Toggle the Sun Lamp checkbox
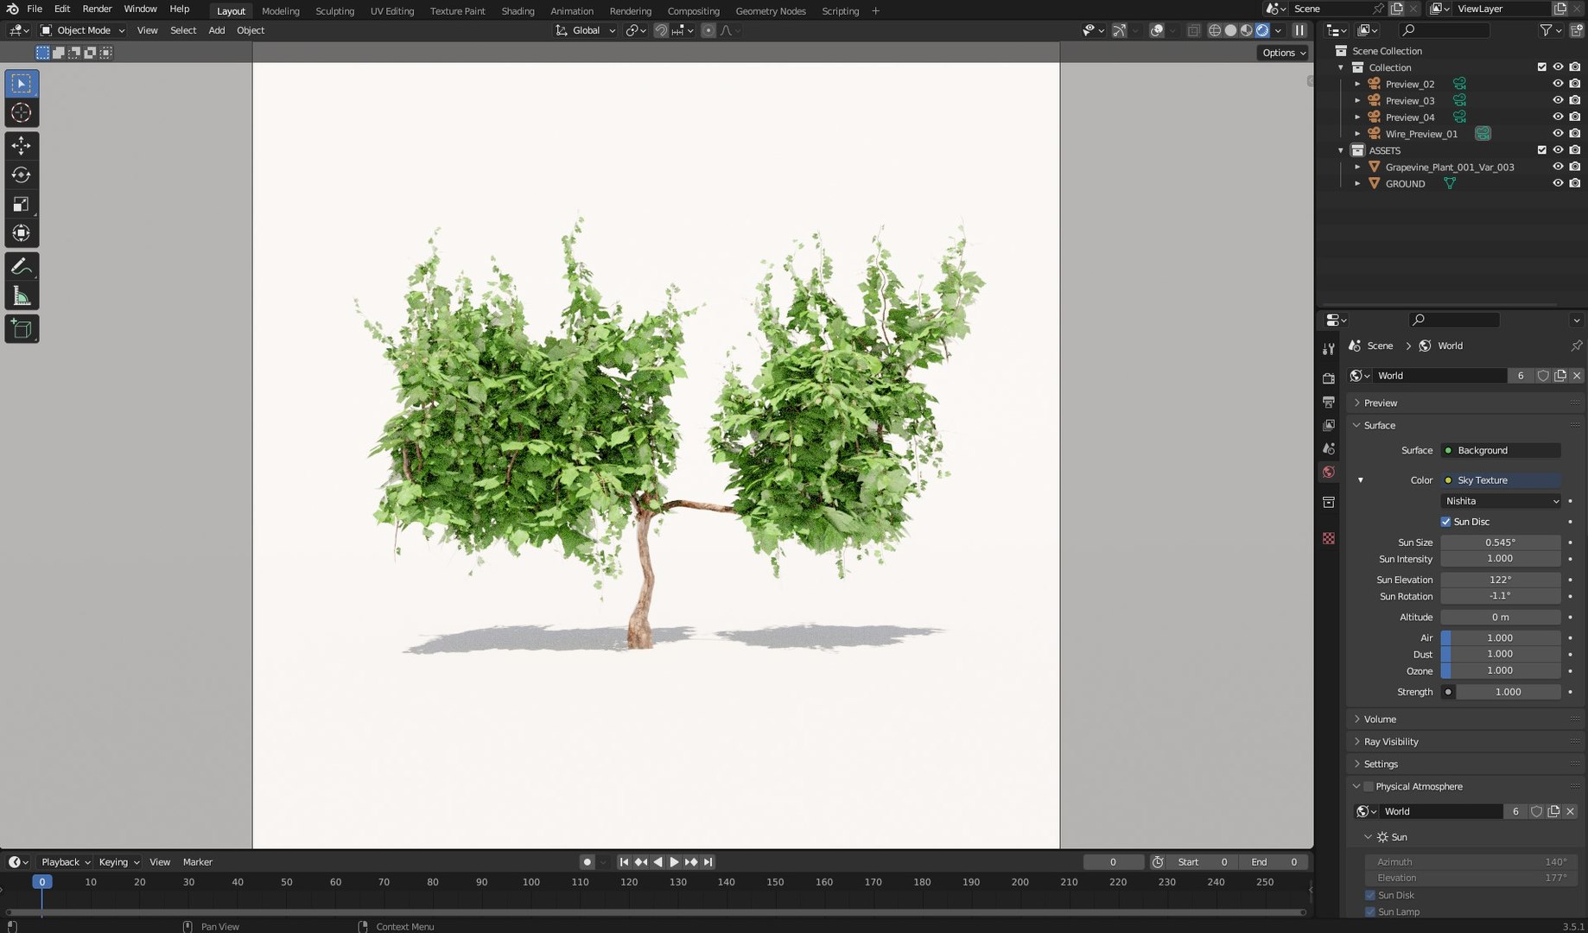This screenshot has height=933, width=1588. (1370, 912)
